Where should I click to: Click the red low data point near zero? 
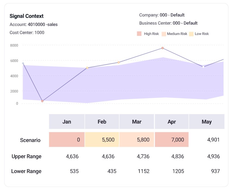(42, 101)
